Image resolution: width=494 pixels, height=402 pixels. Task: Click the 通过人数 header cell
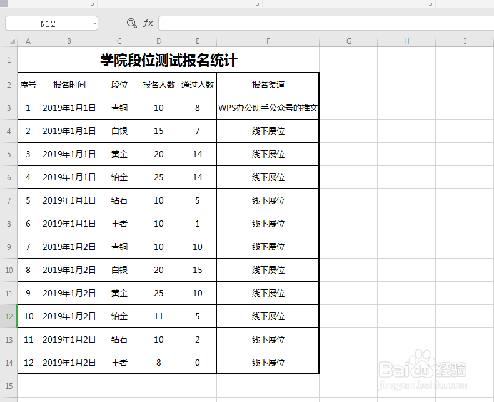point(197,85)
